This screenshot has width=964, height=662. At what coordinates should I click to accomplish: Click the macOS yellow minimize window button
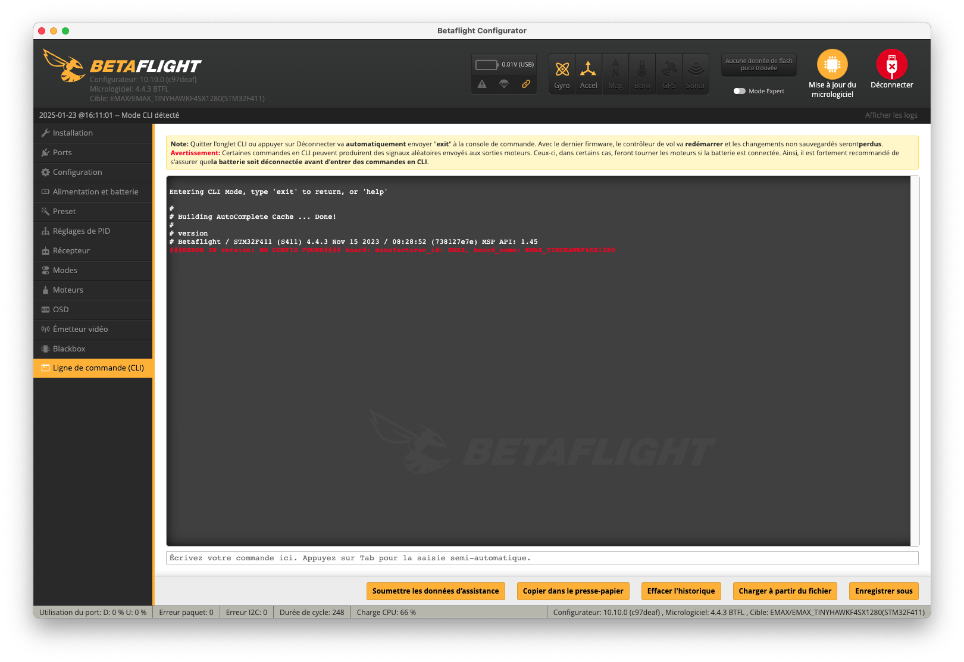(54, 31)
